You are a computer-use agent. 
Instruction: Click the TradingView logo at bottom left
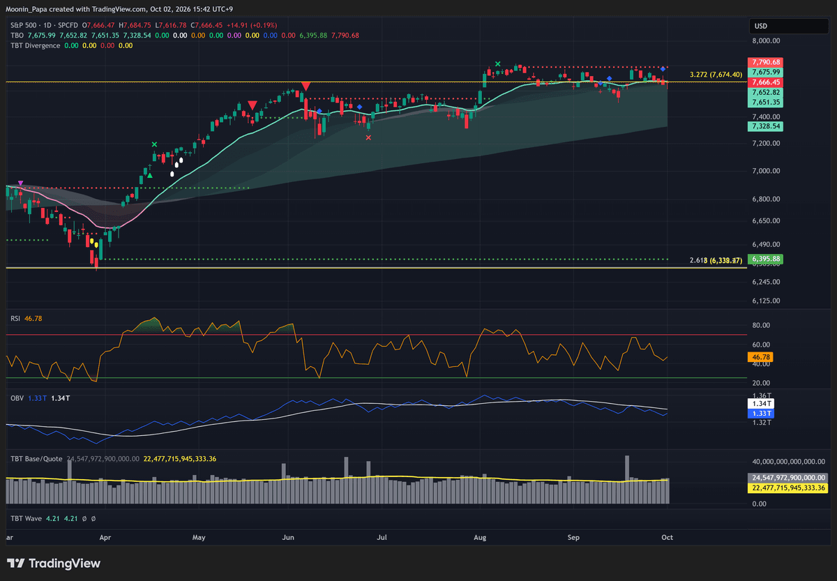pos(47,564)
